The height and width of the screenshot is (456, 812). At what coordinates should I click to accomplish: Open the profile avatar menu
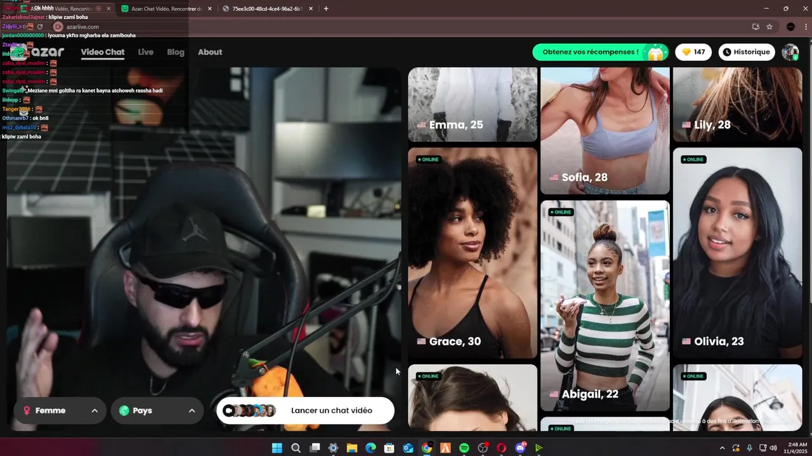coord(790,52)
